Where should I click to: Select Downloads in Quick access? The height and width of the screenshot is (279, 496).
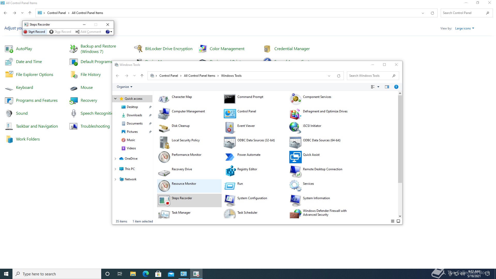[134, 115]
